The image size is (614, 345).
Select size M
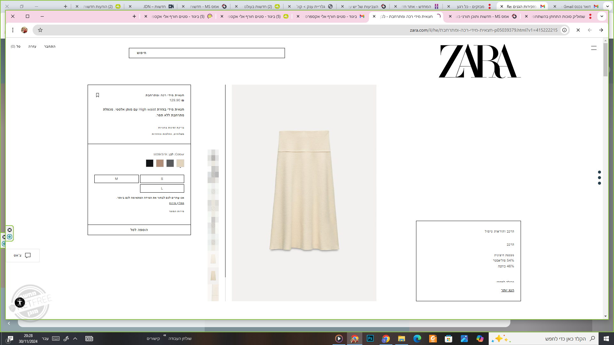(x=116, y=179)
